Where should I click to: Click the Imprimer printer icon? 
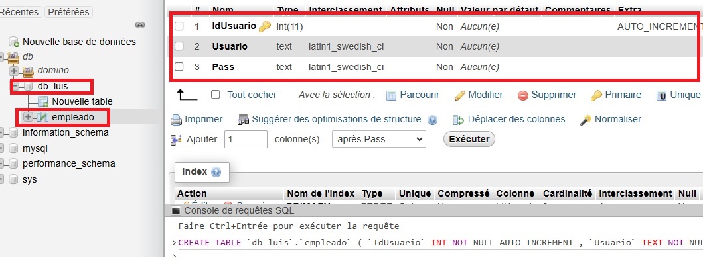coord(176,120)
